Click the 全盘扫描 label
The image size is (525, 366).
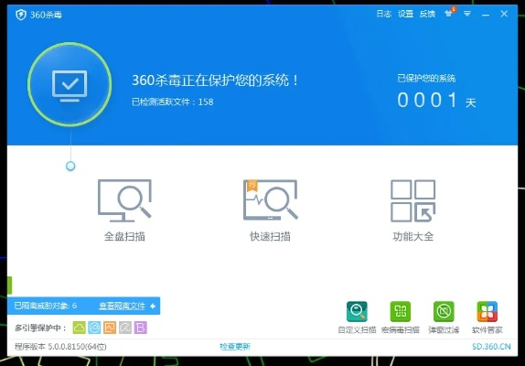point(124,236)
